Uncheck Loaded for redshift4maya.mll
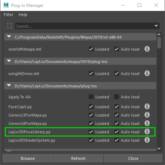This screenshot has width=165, height=165. (x=91, y=49)
